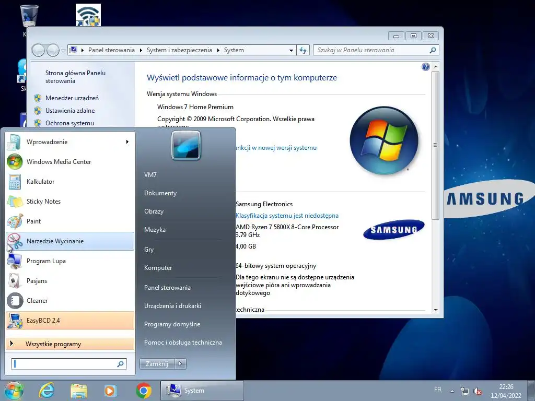
Task: Open Ustawienia zdalne link
Action: (70, 111)
